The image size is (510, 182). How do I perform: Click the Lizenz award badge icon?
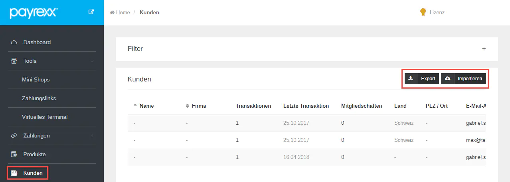tap(423, 12)
